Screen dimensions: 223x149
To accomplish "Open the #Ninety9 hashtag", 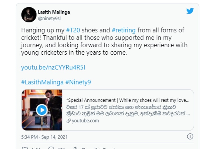I will 78,82.
